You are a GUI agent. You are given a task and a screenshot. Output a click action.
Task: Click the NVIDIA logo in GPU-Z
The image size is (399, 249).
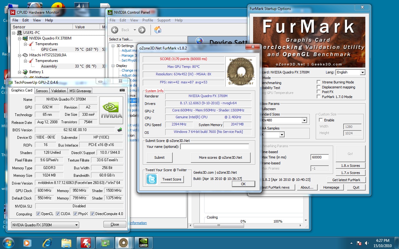pos(111,110)
